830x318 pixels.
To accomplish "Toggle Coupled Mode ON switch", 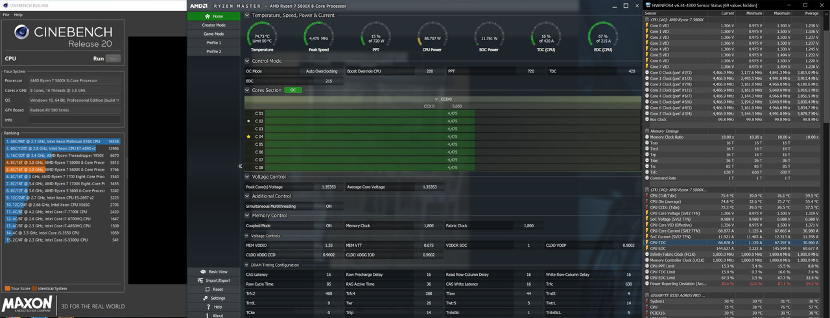I will click(329, 226).
